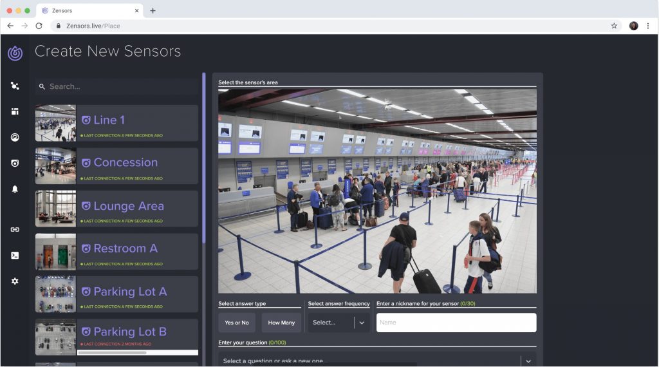Click the Zensors spiral logo
This screenshot has width=659, height=367.
[x=15, y=53]
